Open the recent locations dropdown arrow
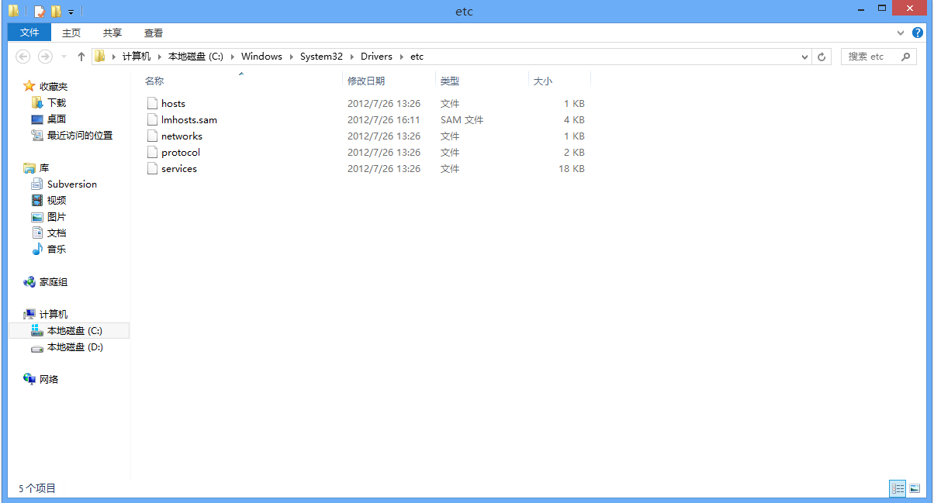 pos(64,57)
